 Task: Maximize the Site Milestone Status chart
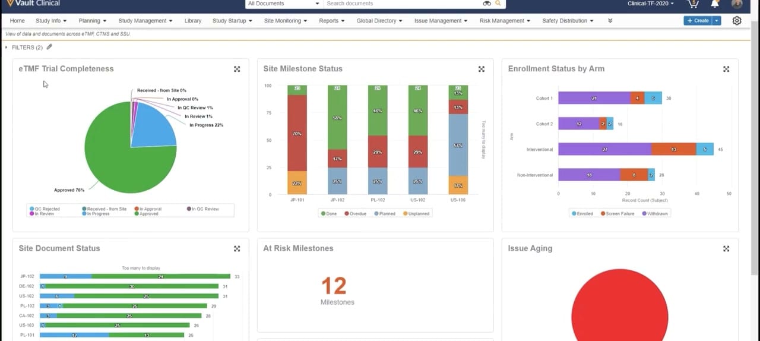482,69
